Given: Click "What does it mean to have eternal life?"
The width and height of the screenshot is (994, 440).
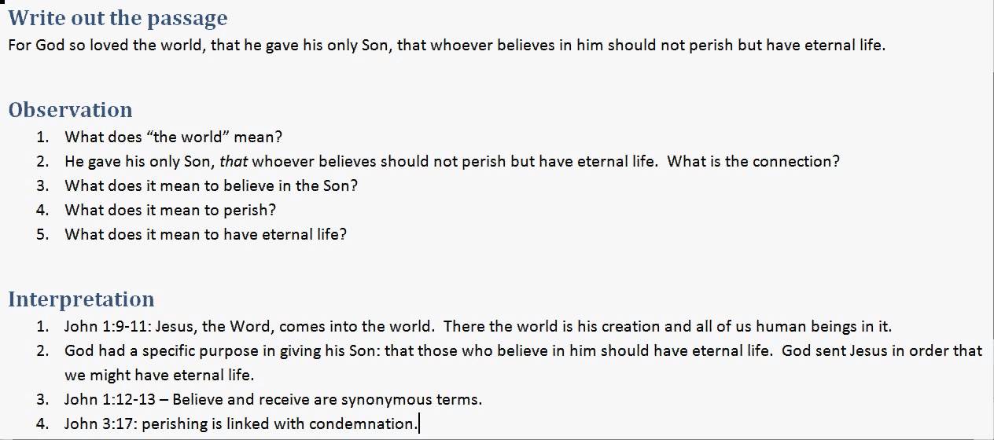Looking at the screenshot, I should [x=205, y=234].
